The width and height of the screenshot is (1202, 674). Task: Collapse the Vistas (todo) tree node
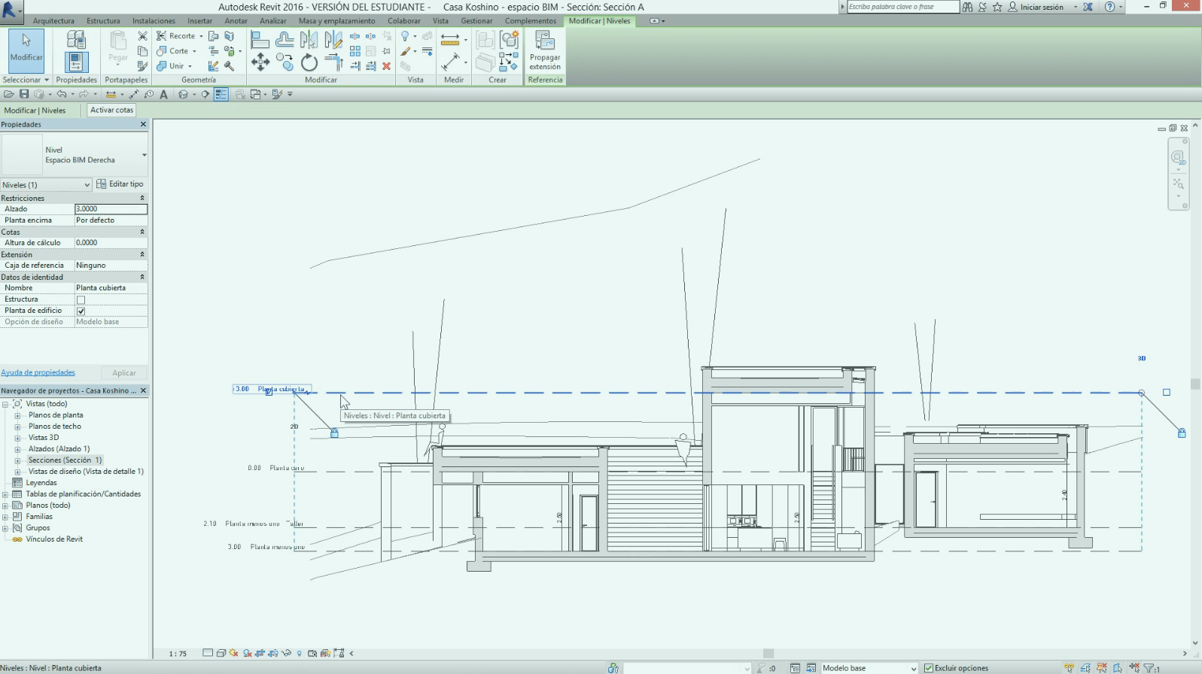(x=5, y=404)
